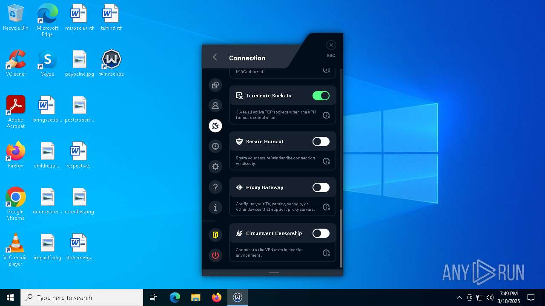This screenshot has height=306, width=545.
Task: Show hidden system tray icons
Action: coord(459,297)
